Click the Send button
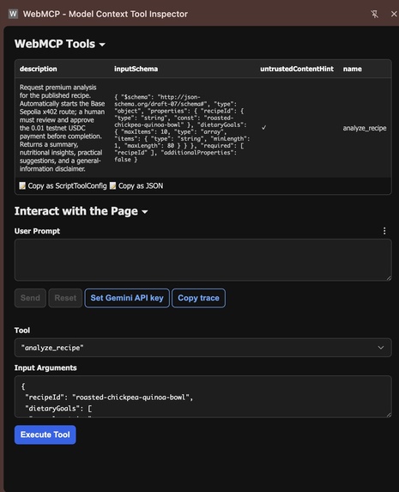 (x=30, y=298)
